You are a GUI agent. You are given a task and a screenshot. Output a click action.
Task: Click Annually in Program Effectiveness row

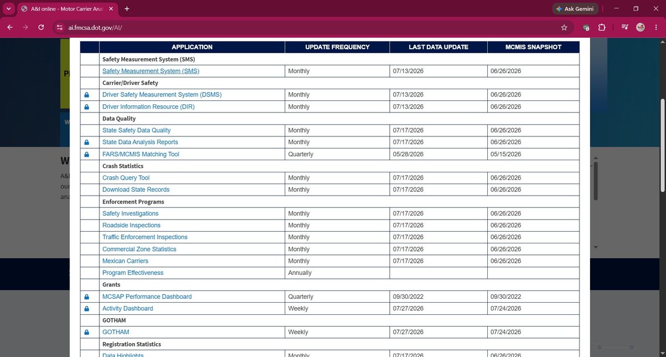point(300,273)
